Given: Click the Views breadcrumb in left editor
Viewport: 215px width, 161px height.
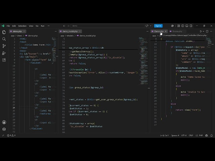Looking at the screenshot, I should coord(19,36).
